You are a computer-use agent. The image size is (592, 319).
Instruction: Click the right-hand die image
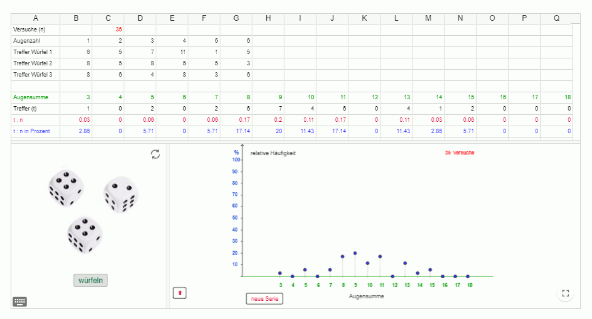pyautogui.click(x=121, y=194)
